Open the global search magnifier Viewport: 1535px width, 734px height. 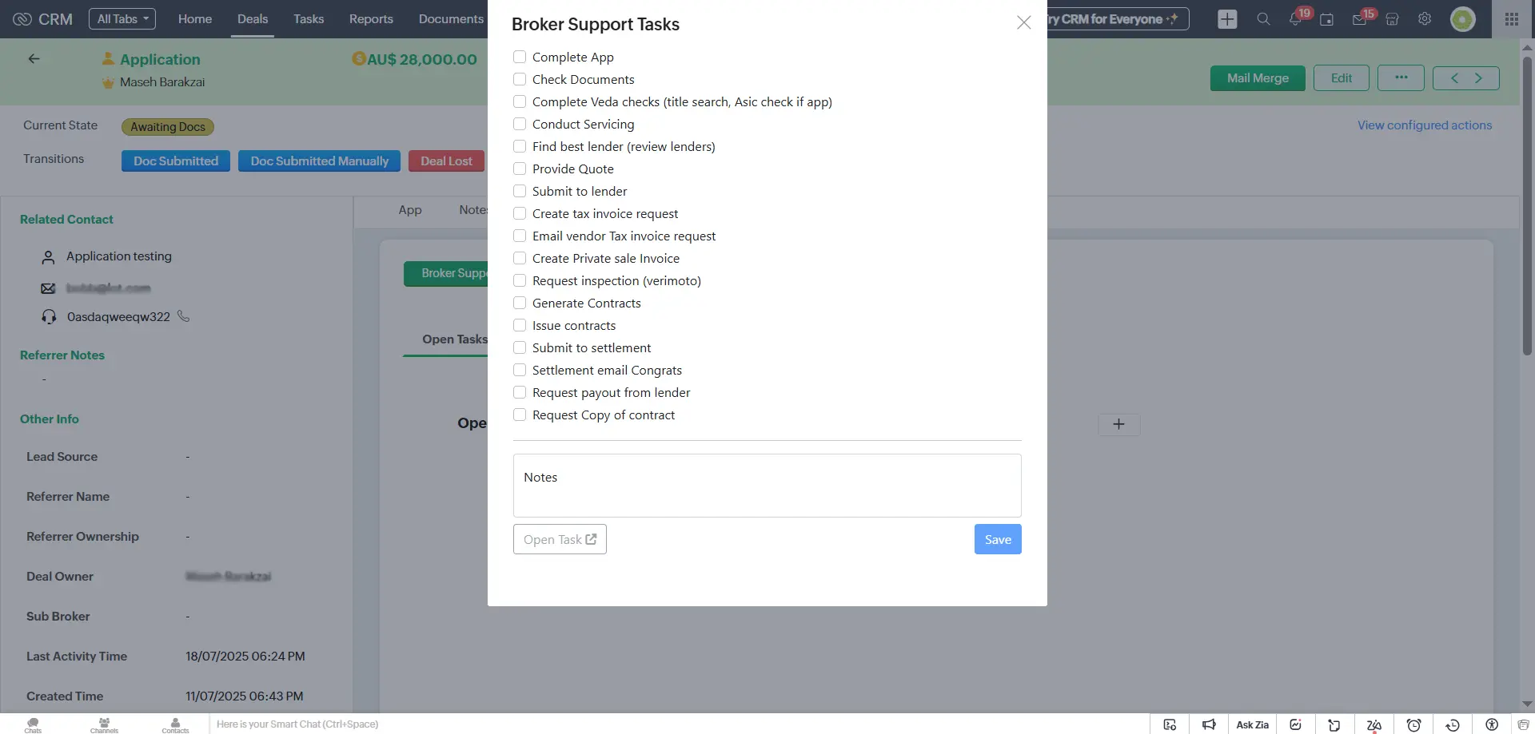click(x=1263, y=18)
